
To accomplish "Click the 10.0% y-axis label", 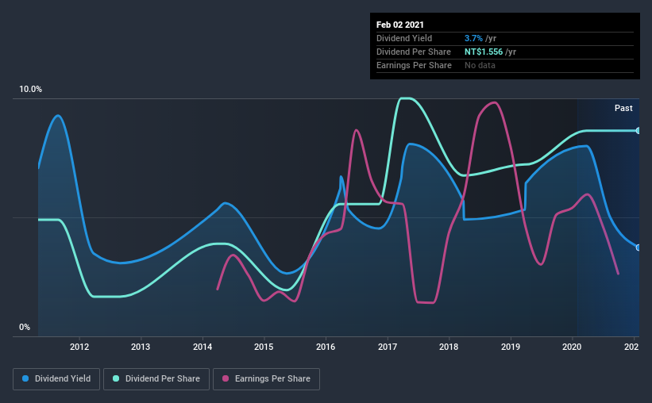I will point(30,90).
